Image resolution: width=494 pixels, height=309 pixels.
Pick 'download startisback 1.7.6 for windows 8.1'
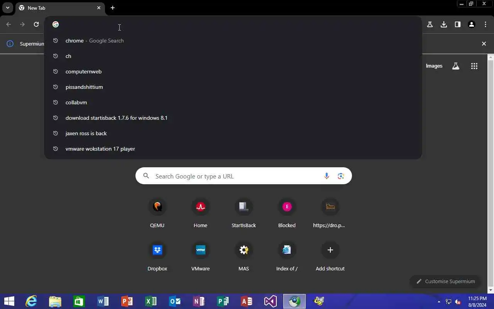coord(233,118)
